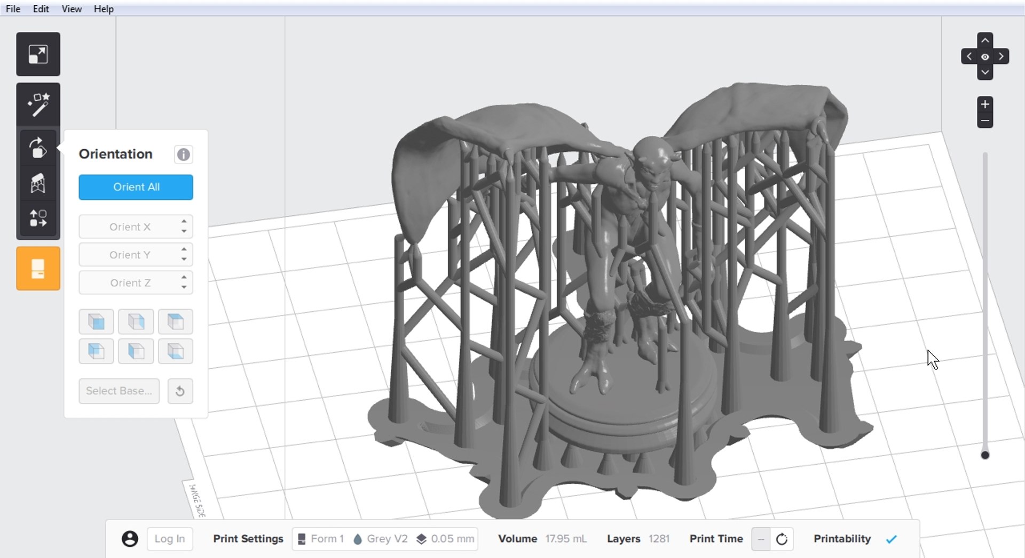Click the layer slicer slider handle
The image size is (1025, 558).
(985, 455)
